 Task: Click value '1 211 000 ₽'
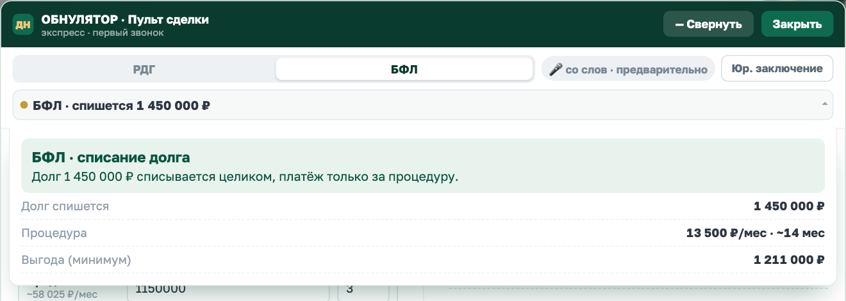tap(789, 260)
